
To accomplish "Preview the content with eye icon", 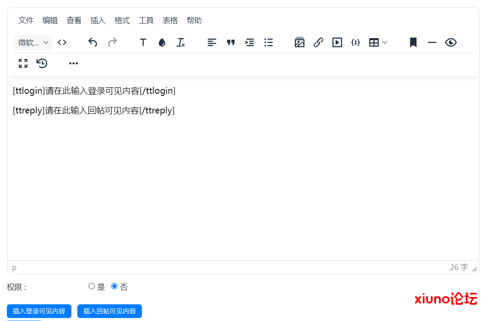I will coord(451,42).
